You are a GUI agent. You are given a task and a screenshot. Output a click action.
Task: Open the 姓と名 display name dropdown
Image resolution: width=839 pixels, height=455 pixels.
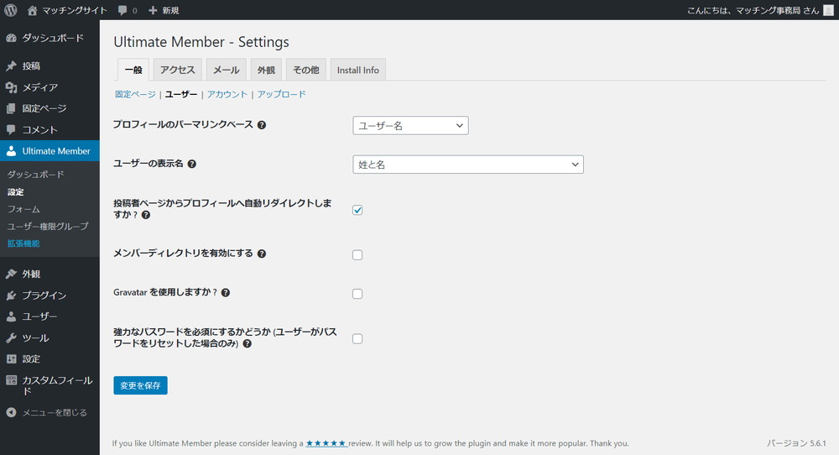(x=468, y=165)
